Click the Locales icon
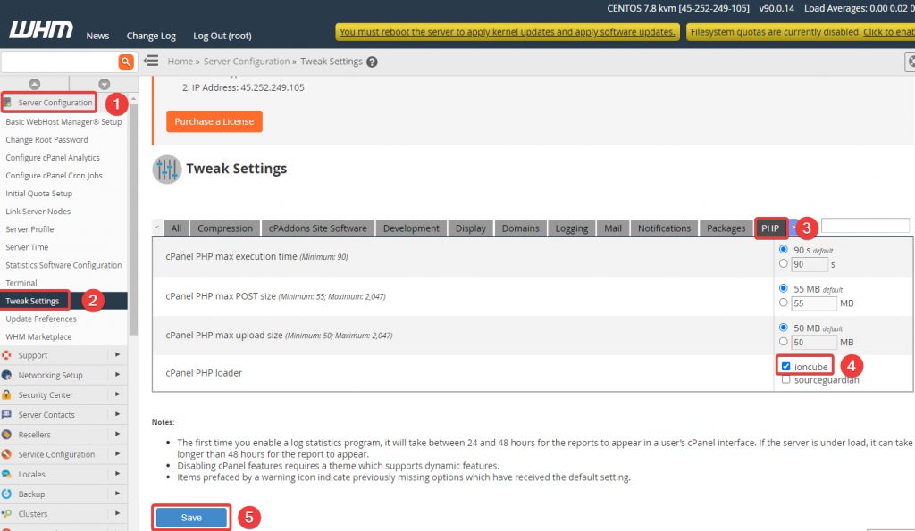The image size is (915, 531). pos(6,474)
